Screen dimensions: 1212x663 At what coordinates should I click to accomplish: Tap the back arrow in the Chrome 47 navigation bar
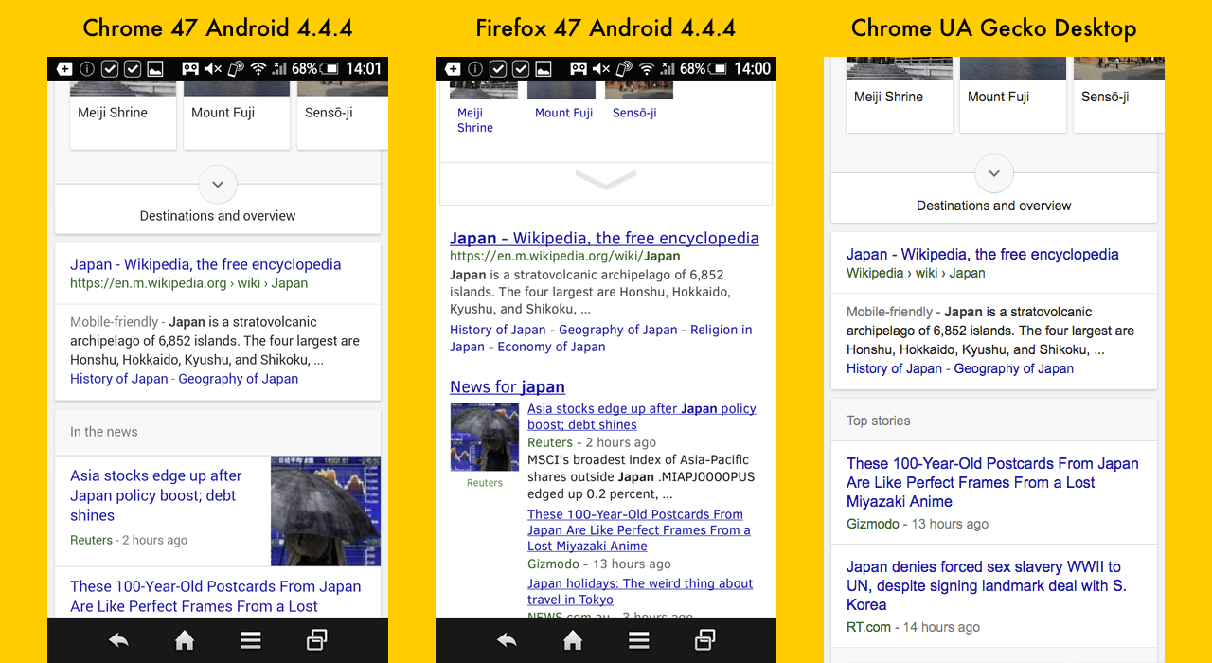coord(118,641)
